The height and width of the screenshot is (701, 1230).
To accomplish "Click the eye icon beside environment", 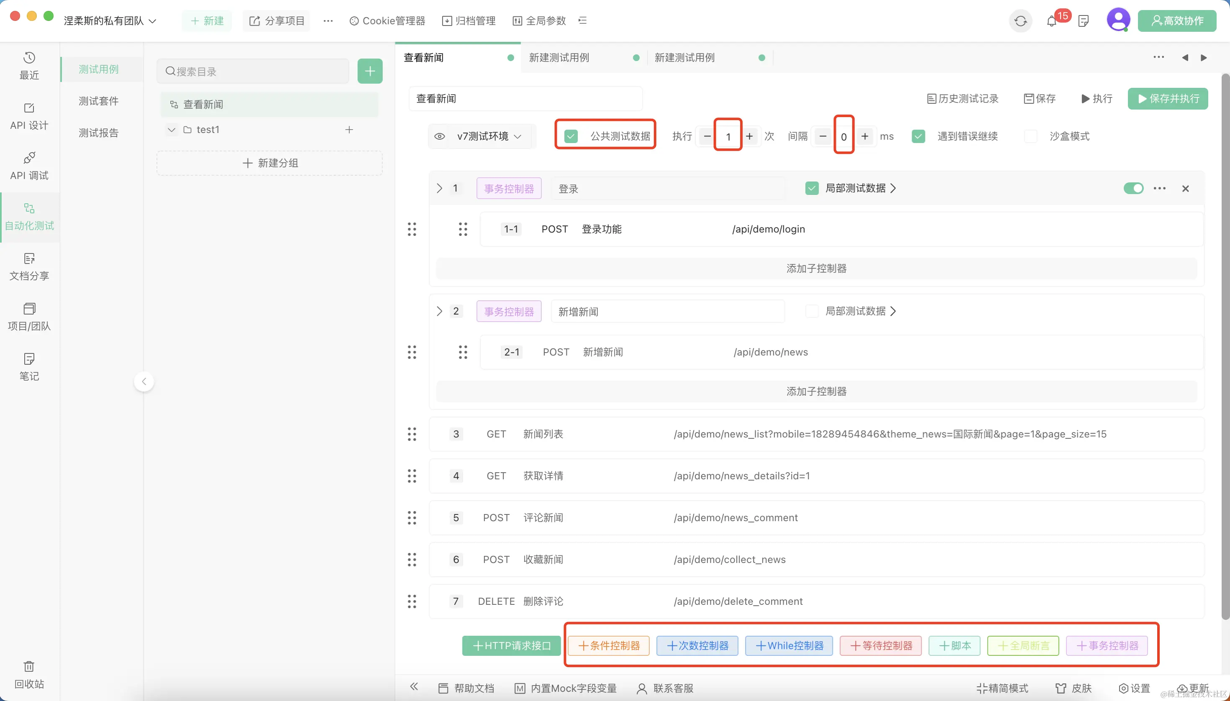I will coord(440,136).
